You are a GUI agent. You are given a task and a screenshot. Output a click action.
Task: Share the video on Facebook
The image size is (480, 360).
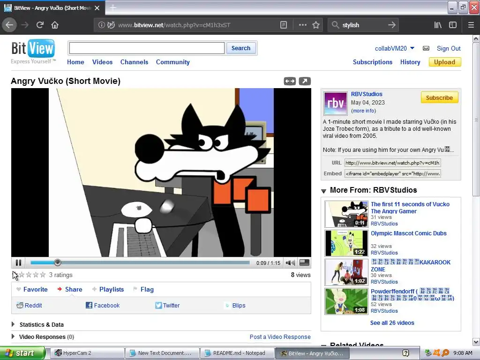[103, 305]
